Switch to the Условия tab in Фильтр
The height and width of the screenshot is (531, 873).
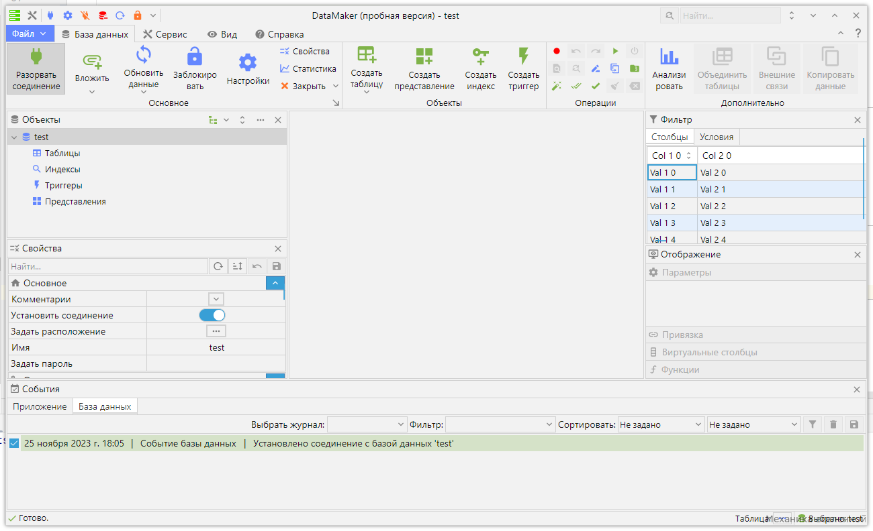[x=717, y=137]
